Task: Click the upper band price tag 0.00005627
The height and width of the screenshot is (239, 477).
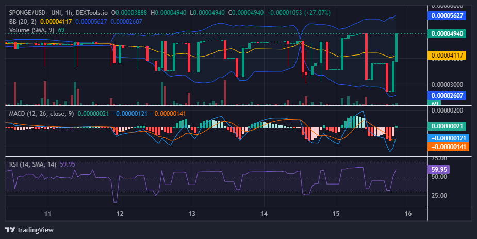Action: (447, 15)
